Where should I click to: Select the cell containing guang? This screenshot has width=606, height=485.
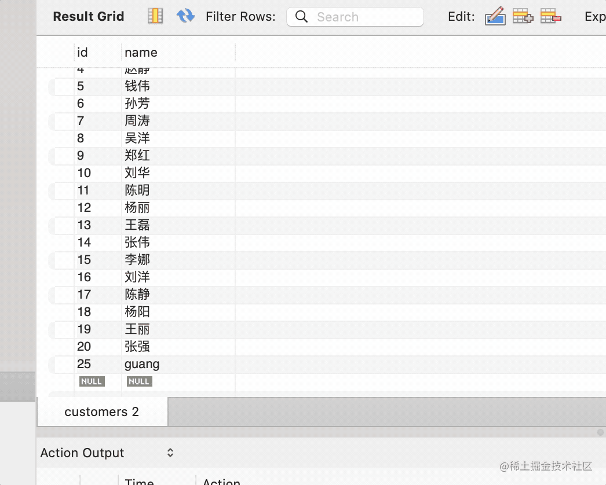pyautogui.click(x=142, y=364)
